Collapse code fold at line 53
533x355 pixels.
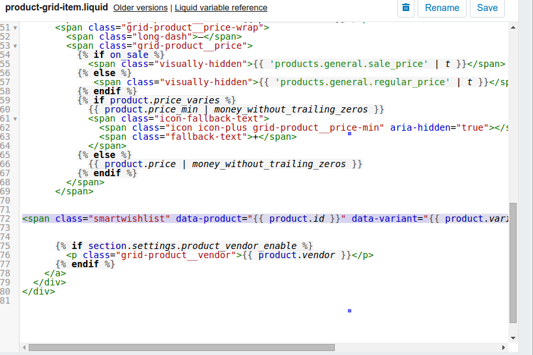[x=15, y=46]
